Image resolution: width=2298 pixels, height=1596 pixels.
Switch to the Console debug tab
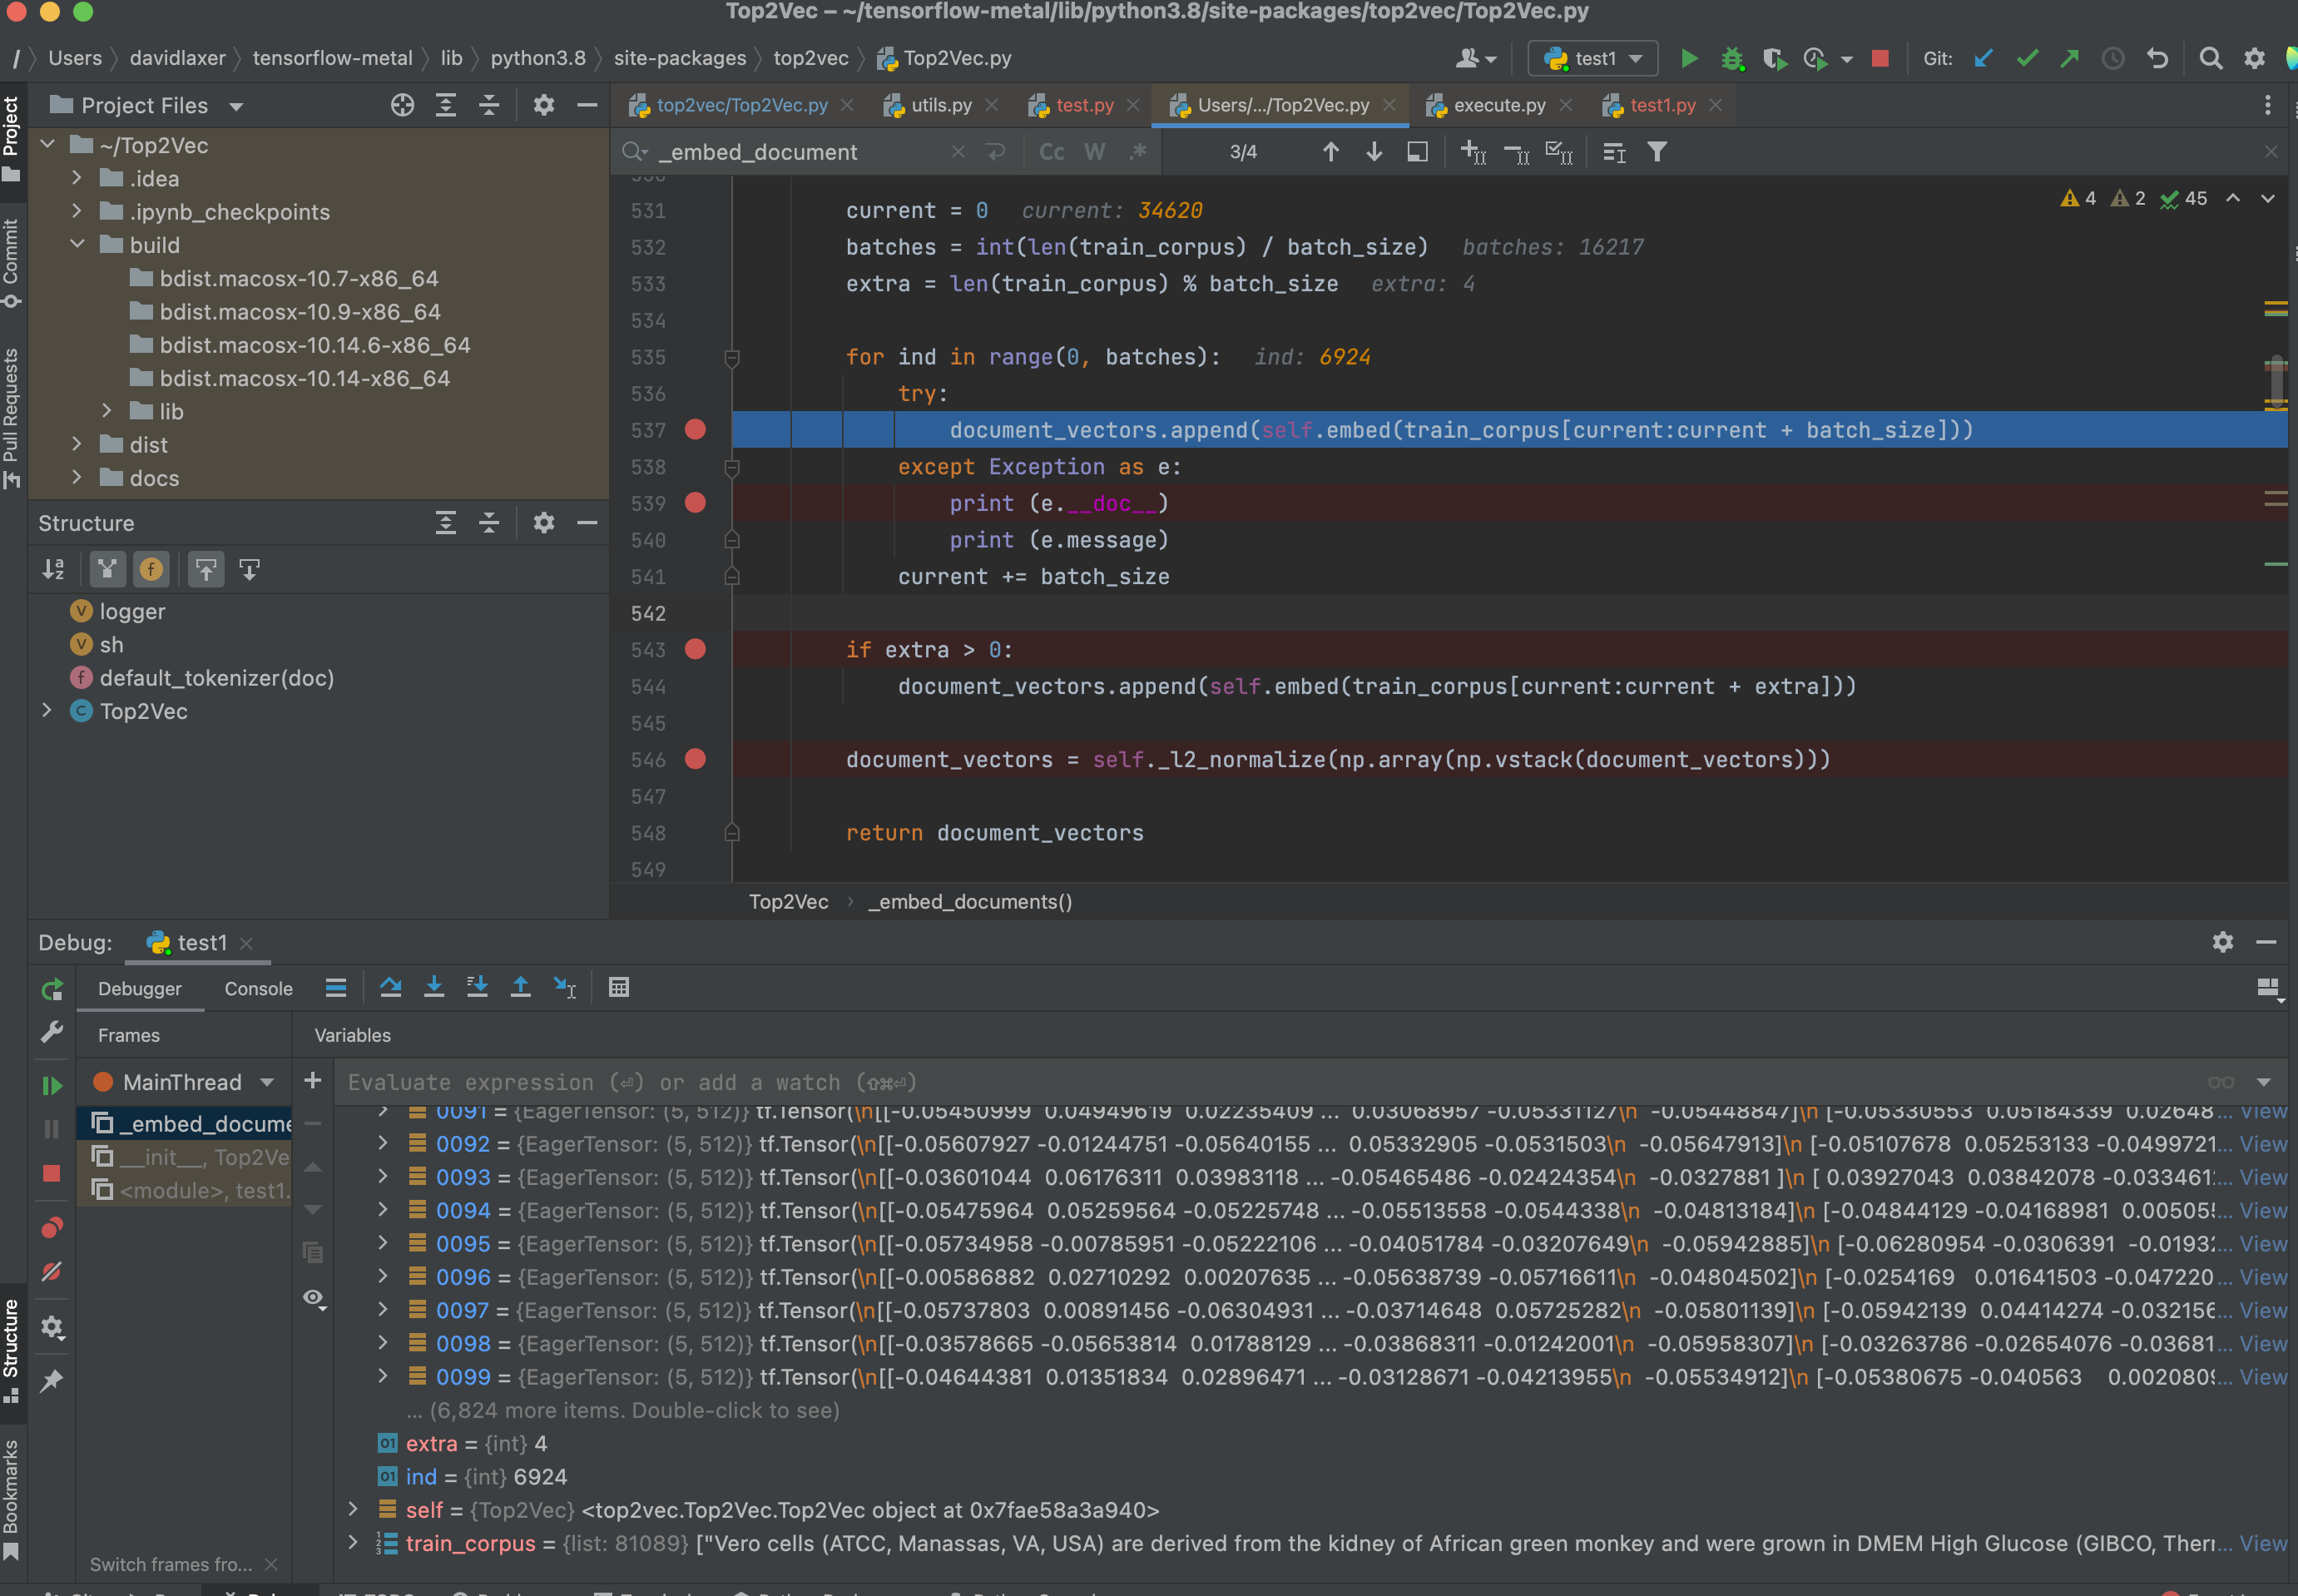pyautogui.click(x=258, y=989)
